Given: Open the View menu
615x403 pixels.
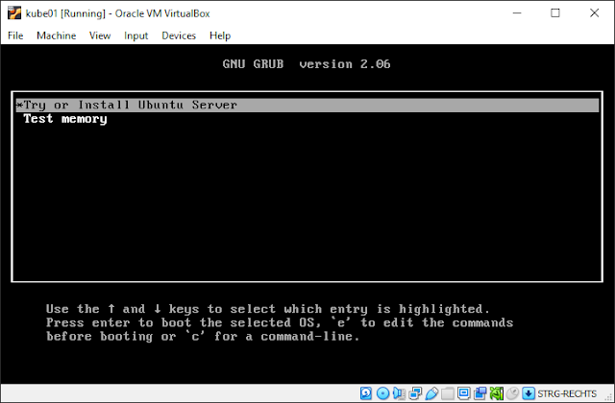Looking at the screenshot, I should point(100,36).
